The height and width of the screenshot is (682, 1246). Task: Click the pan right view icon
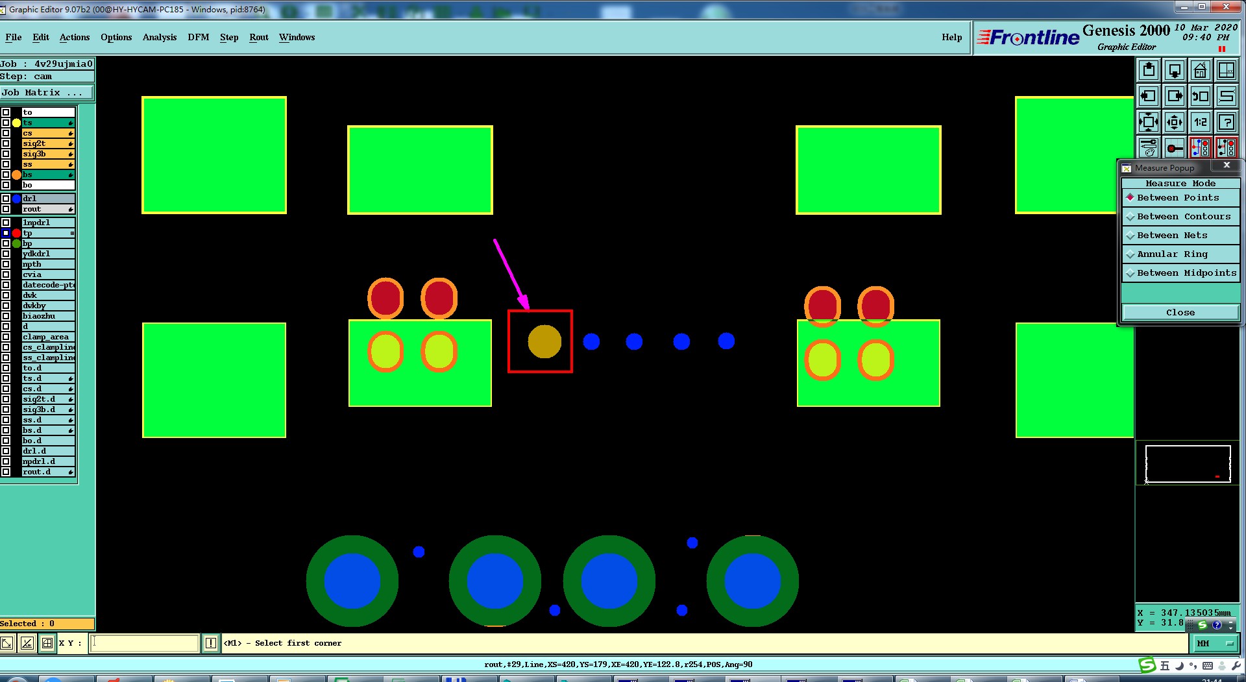tap(1175, 96)
